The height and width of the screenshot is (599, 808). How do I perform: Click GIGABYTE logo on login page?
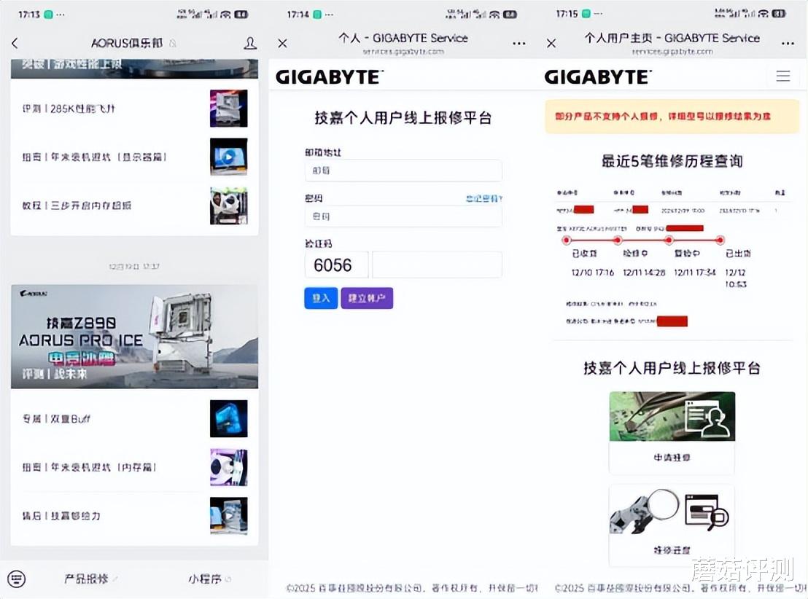(x=330, y=77)
